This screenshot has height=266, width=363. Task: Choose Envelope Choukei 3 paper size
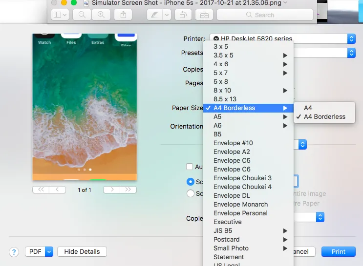coord(248,178)
